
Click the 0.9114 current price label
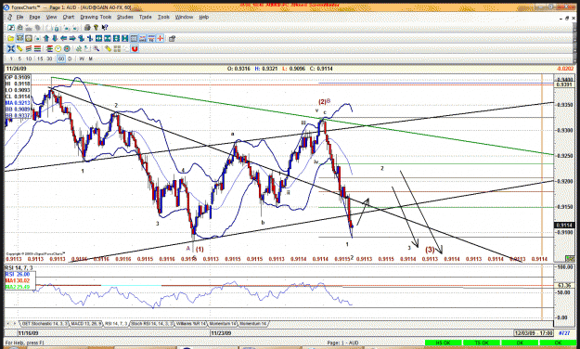563,225
